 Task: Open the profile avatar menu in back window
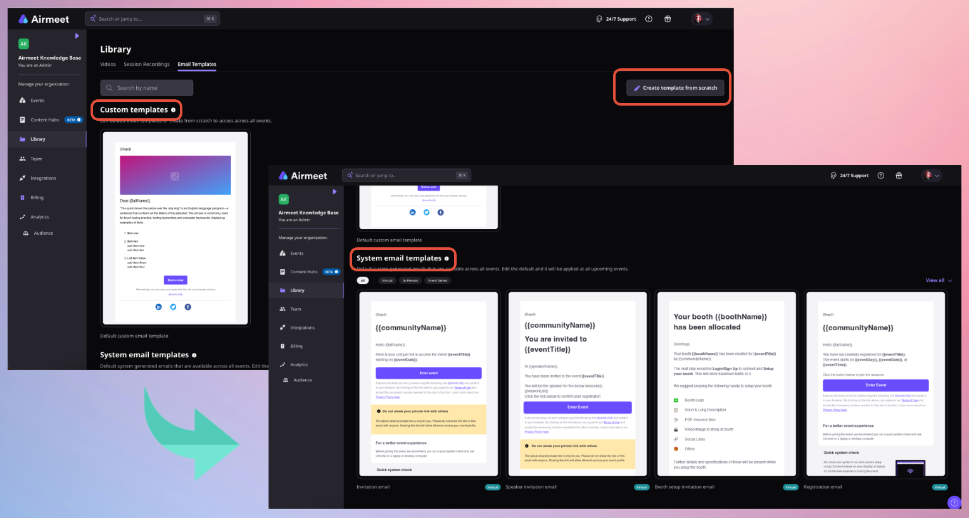tap(702, 19)
